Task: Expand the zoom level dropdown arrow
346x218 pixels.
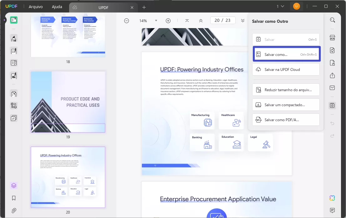Action: click(156, 21)
